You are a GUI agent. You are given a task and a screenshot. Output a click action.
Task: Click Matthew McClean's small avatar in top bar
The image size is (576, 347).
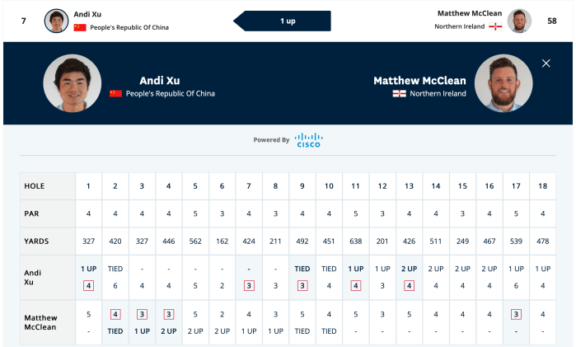518,21
